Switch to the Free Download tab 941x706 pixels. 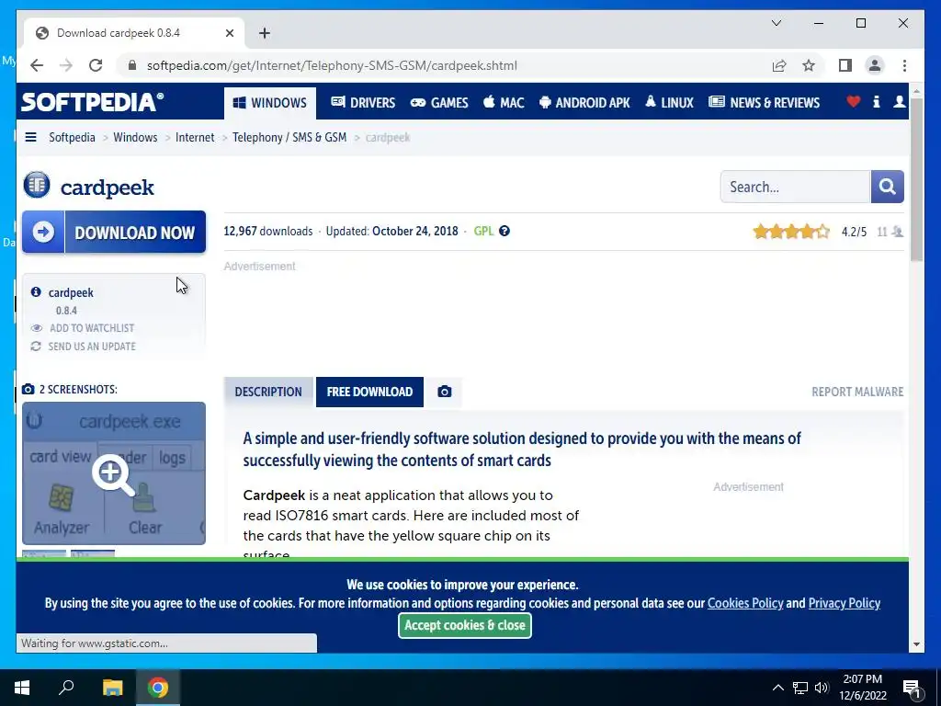pyautogui.click(x=369, y=392)
